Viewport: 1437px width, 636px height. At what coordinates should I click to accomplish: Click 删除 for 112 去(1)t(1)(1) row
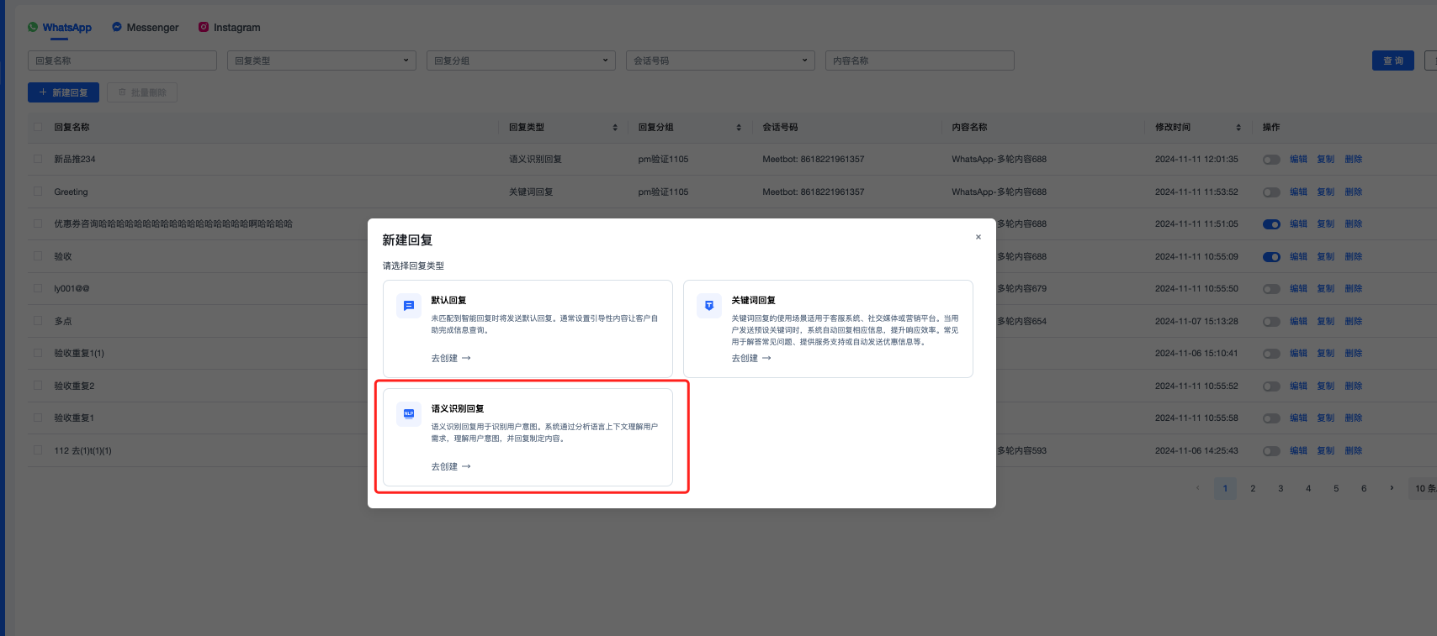tap(1354, 451)
